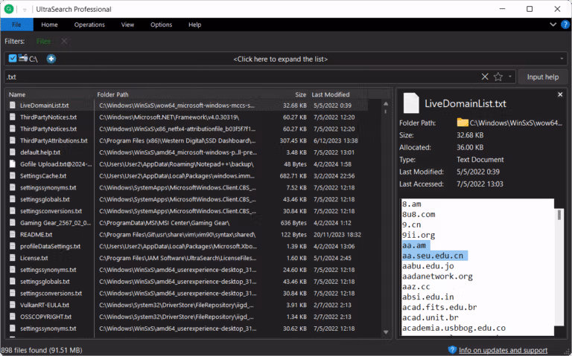Click the 898 files found status text
Screen dimensions: 572x356
pos(42,350)
